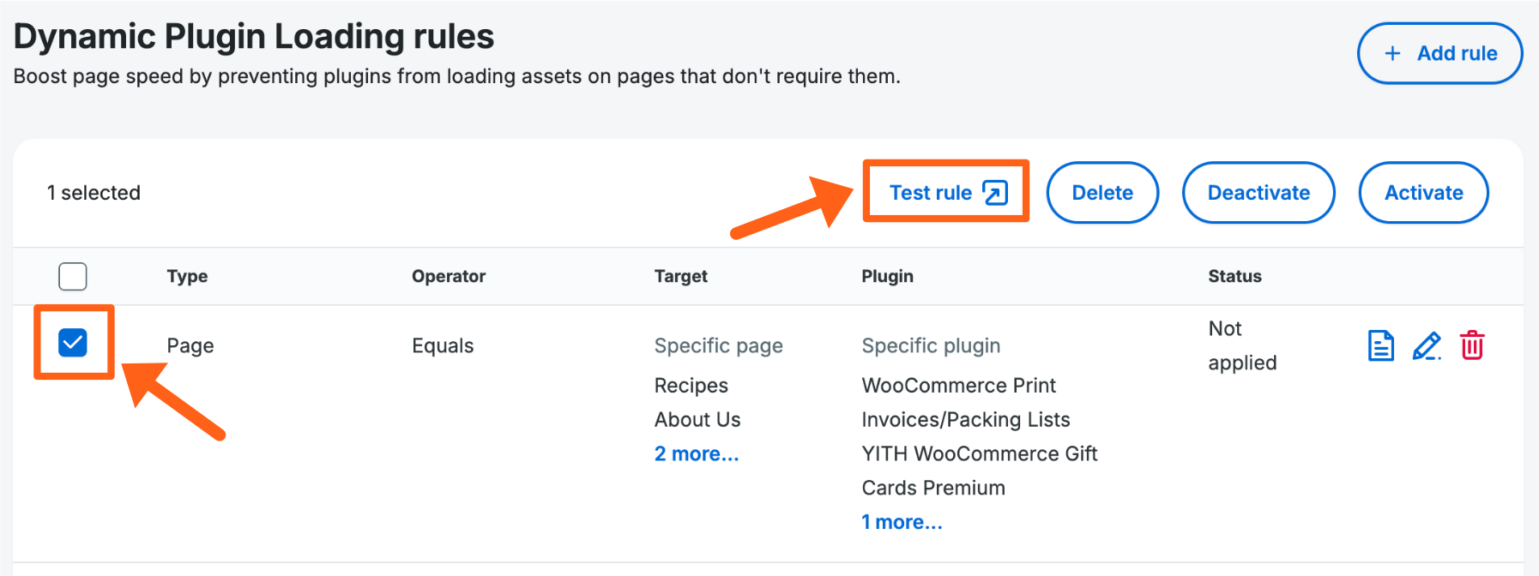Edit the Page rule using the pencil icon

click(1426, 345)
